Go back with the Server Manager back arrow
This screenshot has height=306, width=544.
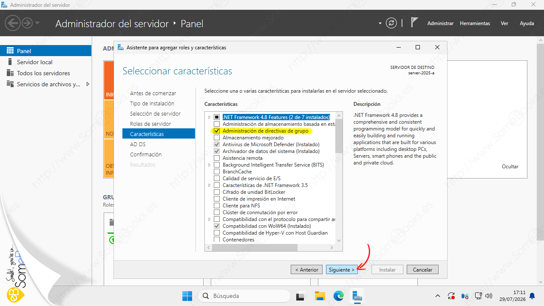tap(13, 23)
